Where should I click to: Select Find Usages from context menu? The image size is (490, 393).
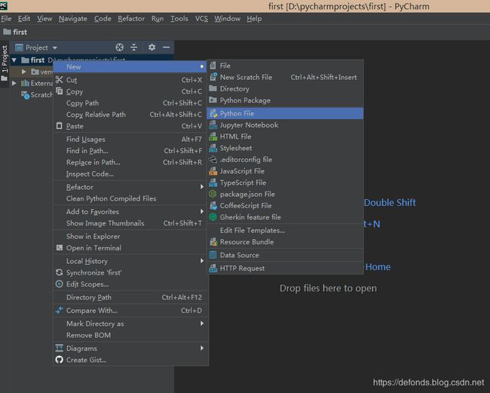pos(130,139)
